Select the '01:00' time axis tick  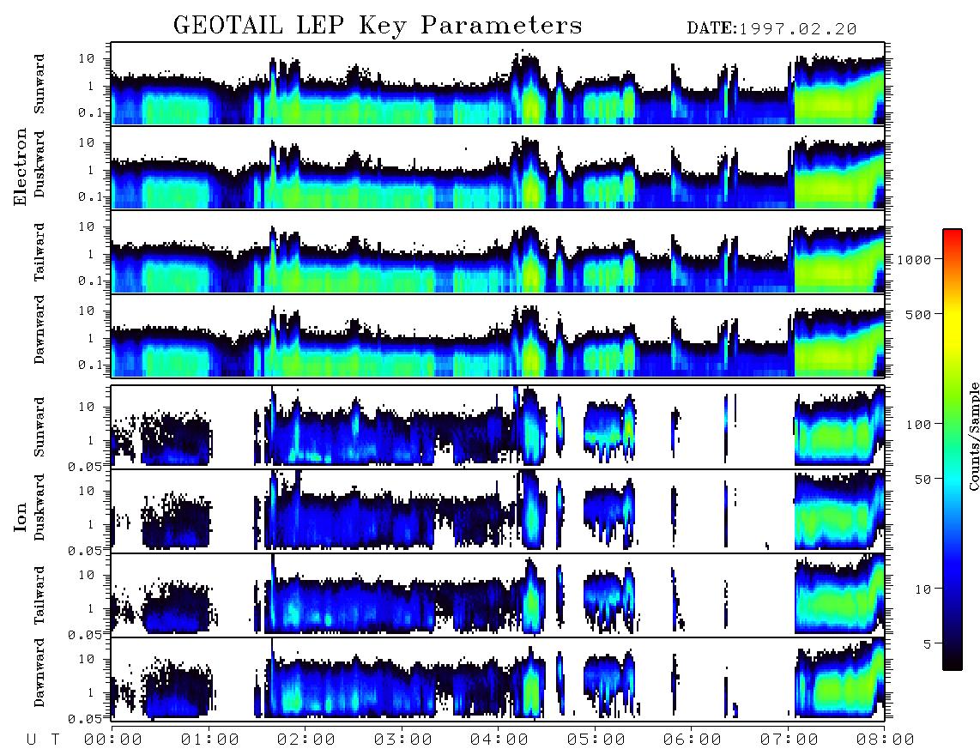[210, 740]
